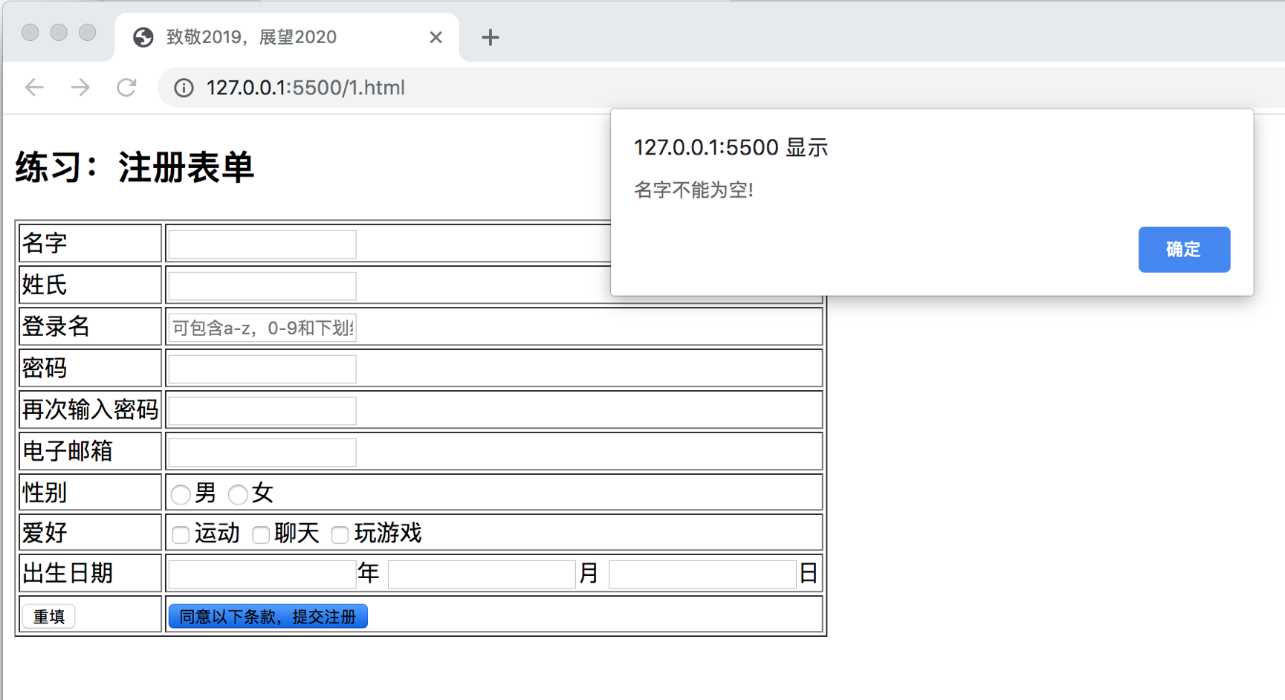Viewport: 1285px width, 700px height.
Task: Click the browser back arrow
Action: click(35, 88)
